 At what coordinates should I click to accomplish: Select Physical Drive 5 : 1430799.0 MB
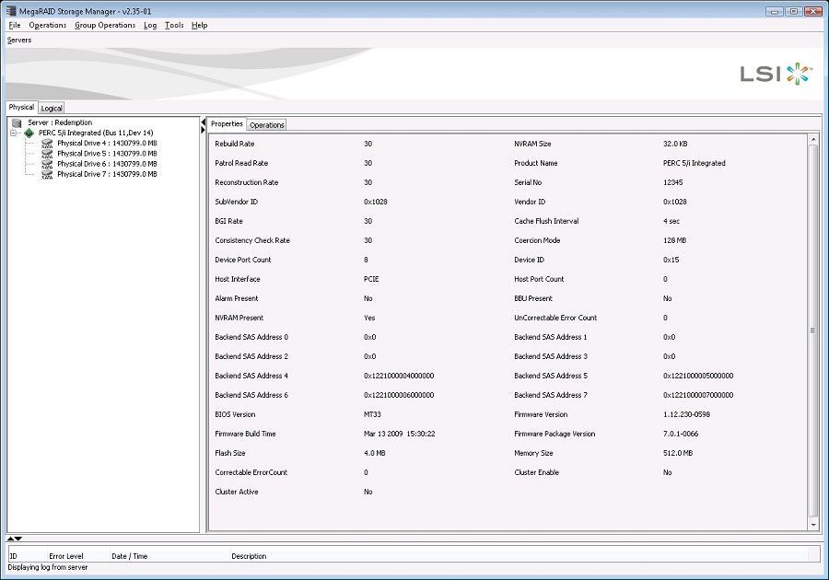point(107,154)
